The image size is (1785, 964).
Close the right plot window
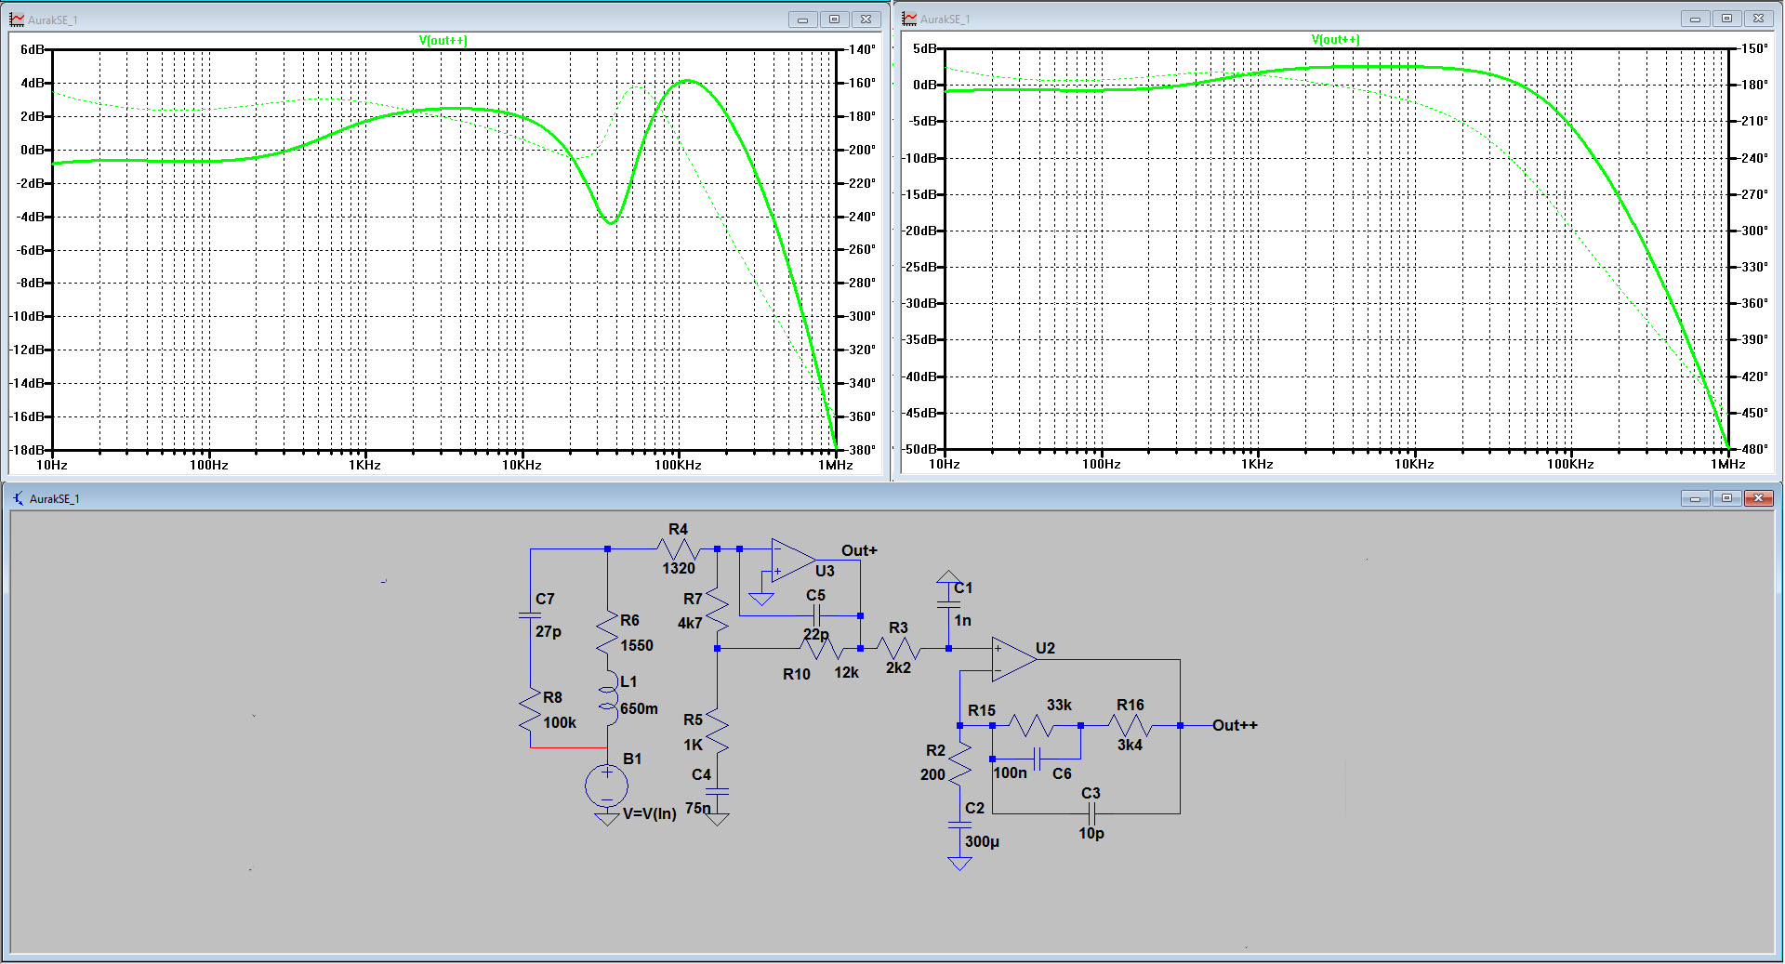(x=1758, y=19)
